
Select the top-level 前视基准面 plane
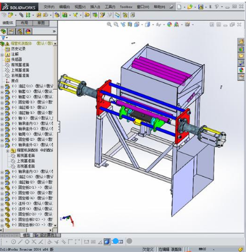click(x=20, y=65)
